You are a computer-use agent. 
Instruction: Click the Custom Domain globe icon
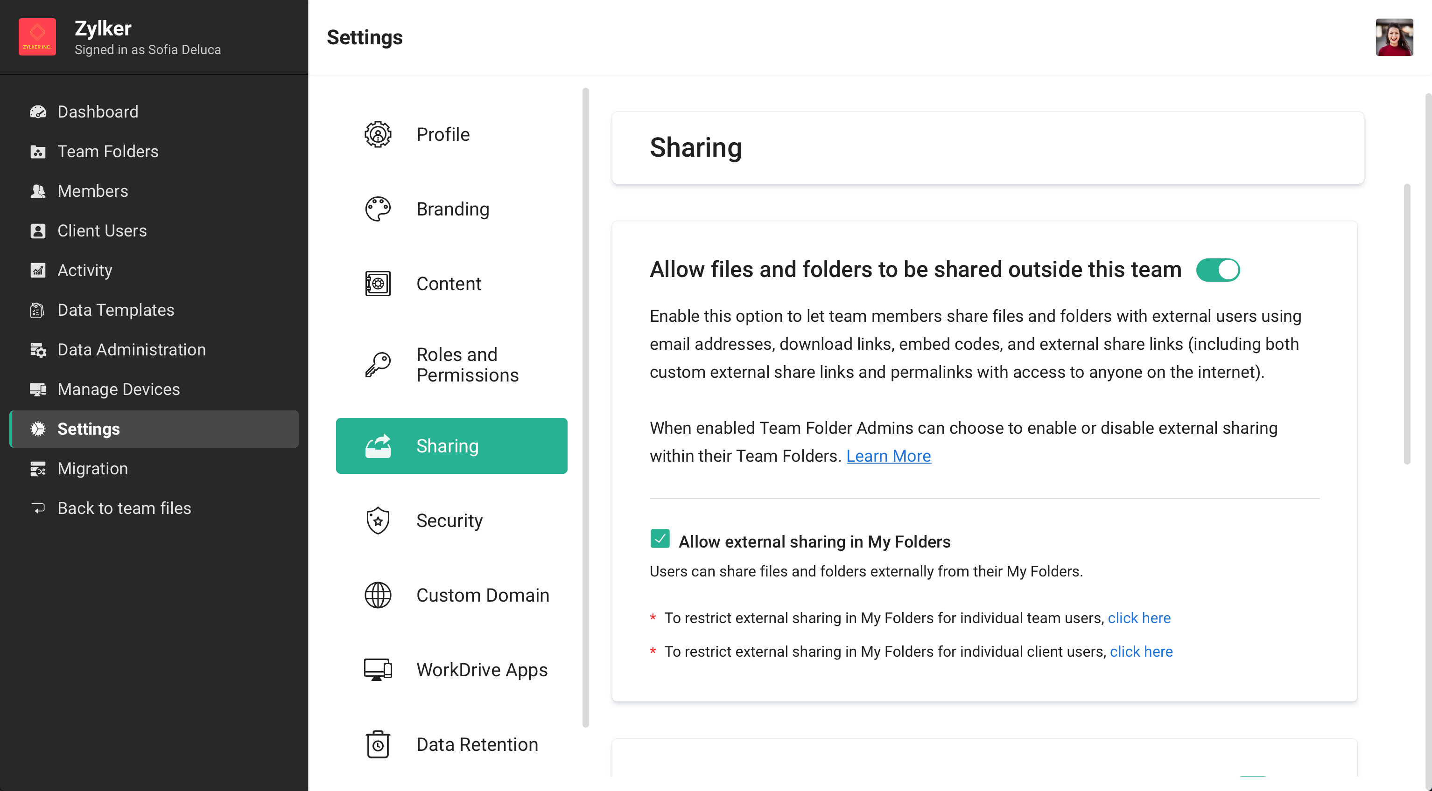pos(378,595)
